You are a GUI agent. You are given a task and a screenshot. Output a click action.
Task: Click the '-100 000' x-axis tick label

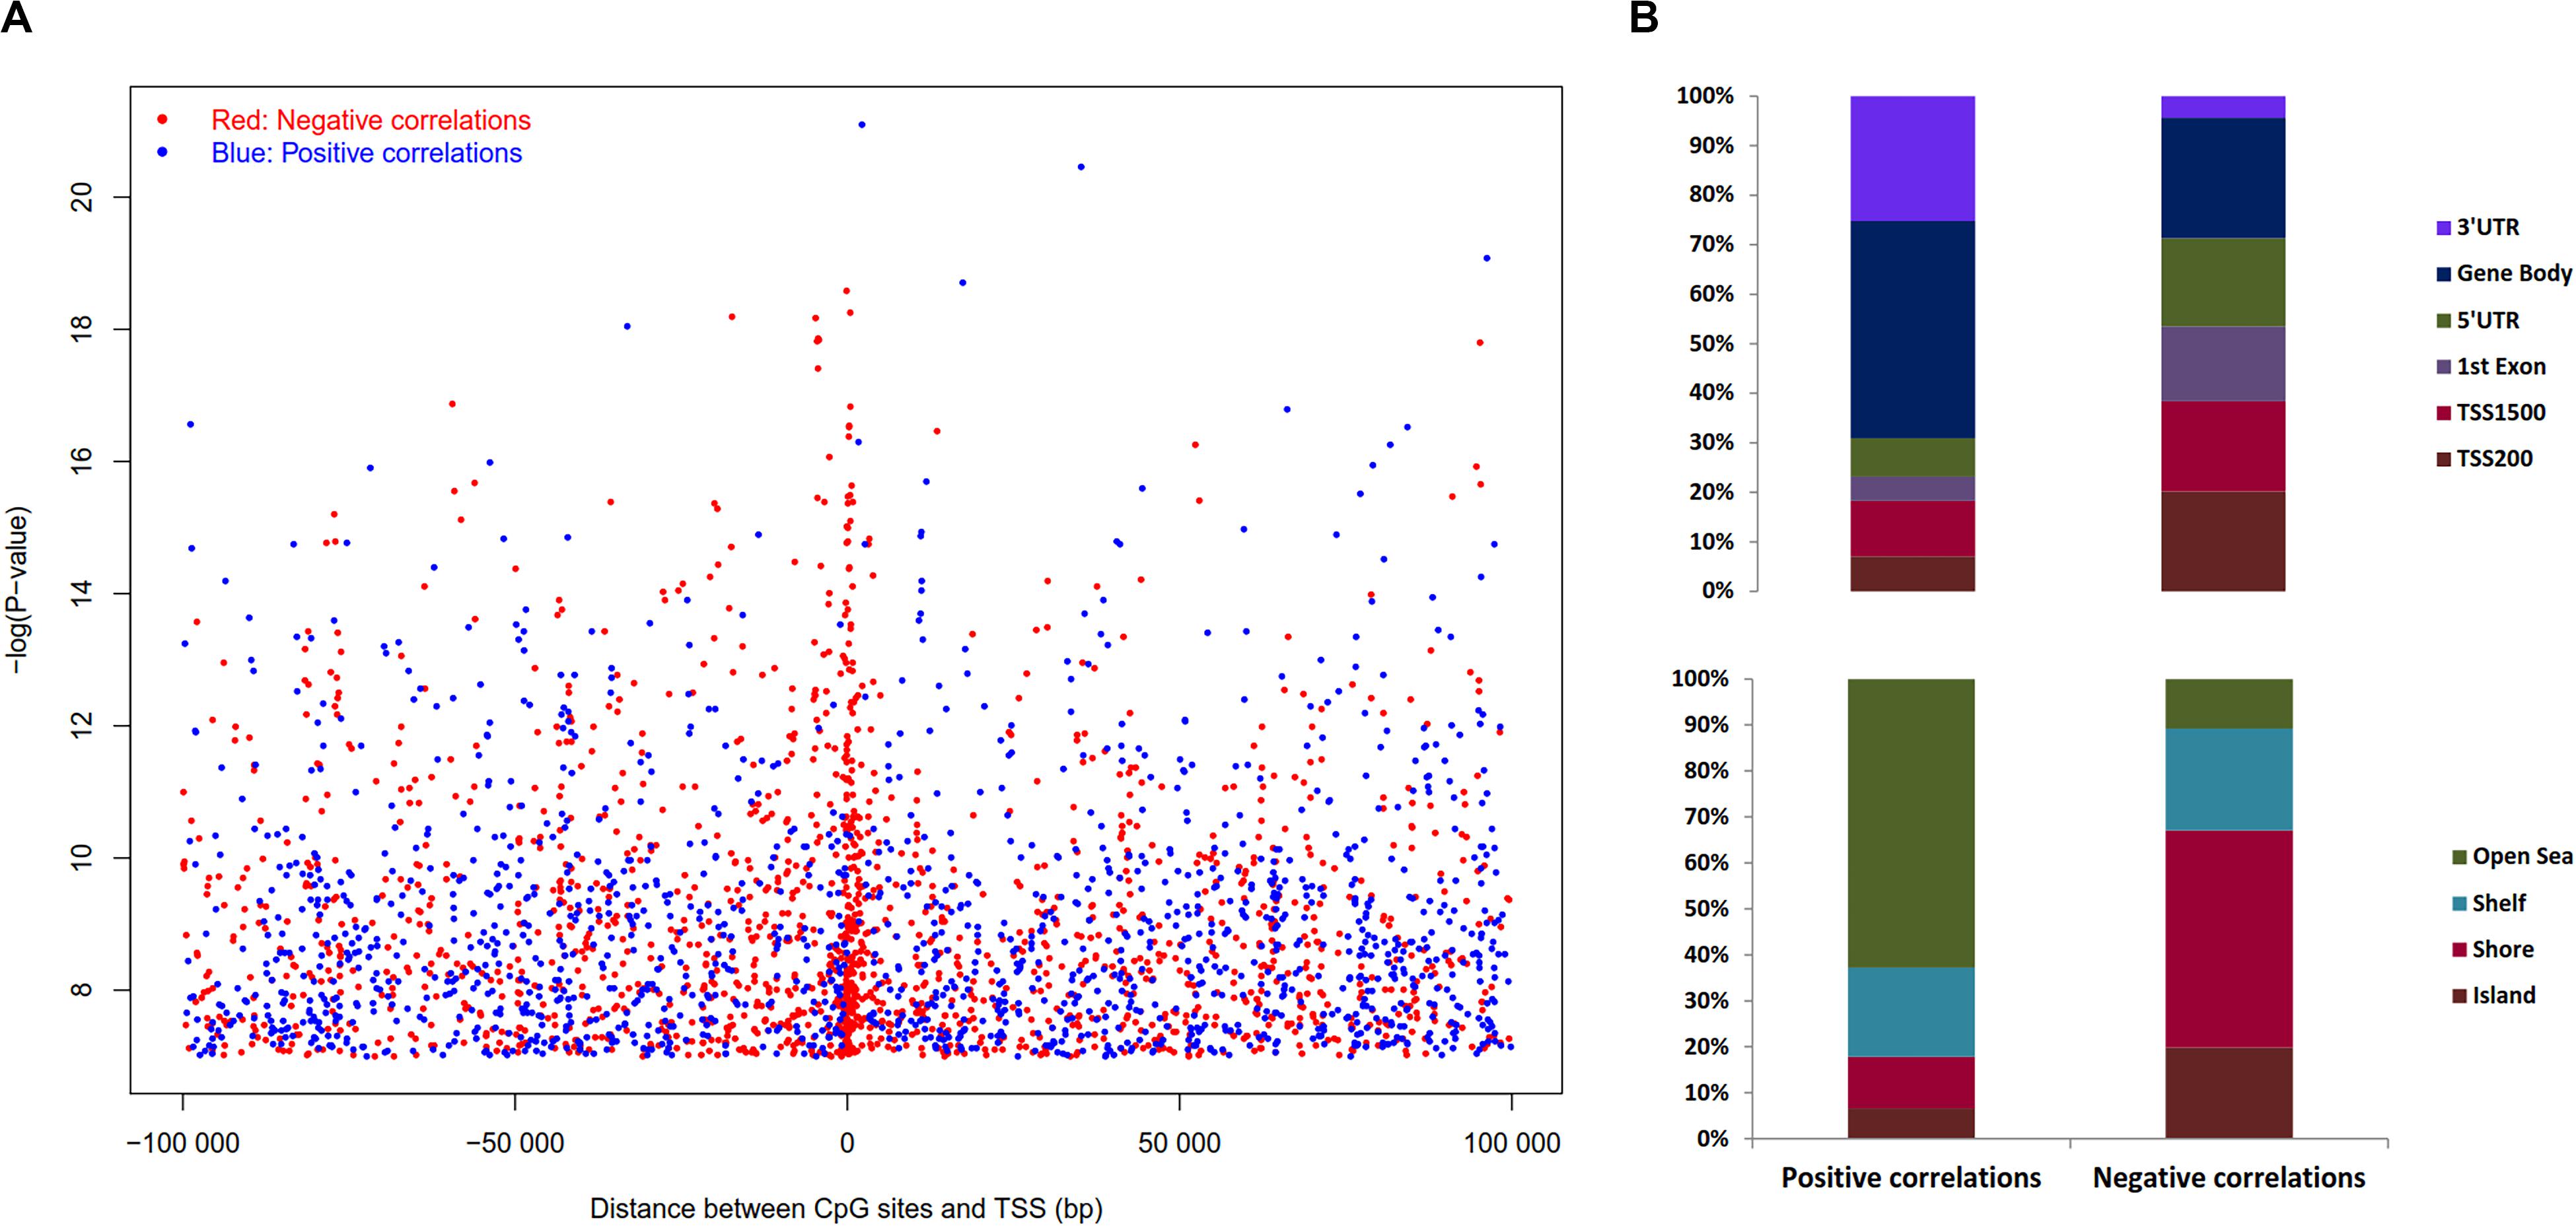tap(183, 1144)
